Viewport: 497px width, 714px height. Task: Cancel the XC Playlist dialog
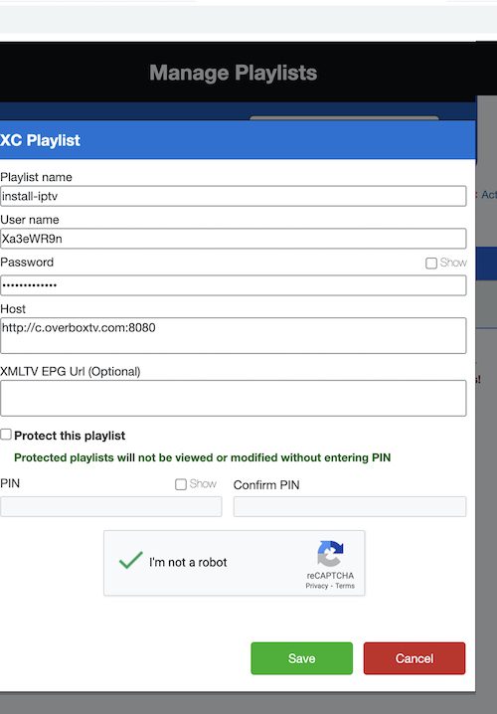point(414,658)
